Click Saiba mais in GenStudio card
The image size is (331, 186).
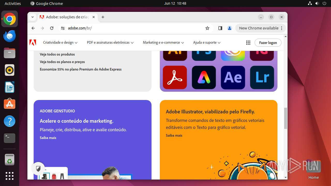pyautogui.click(x=48, y=138)
